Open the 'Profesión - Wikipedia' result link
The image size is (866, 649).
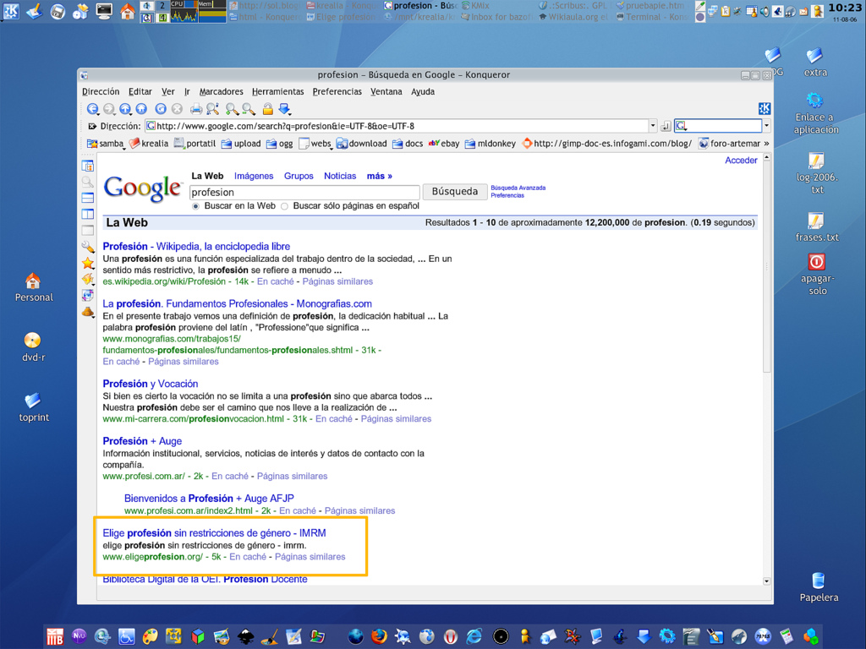[x=196, y=246]
